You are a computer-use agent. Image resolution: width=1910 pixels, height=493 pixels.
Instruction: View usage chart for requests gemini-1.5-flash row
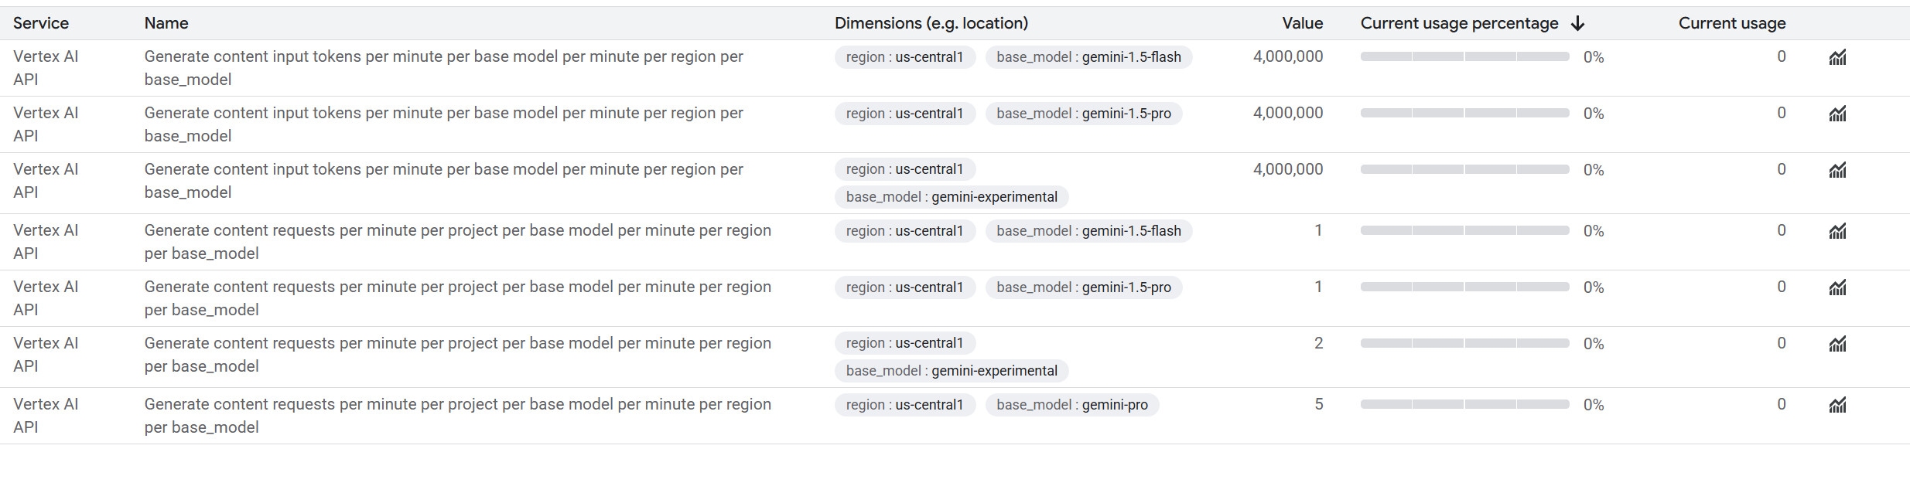click(x=1837, y=231)
